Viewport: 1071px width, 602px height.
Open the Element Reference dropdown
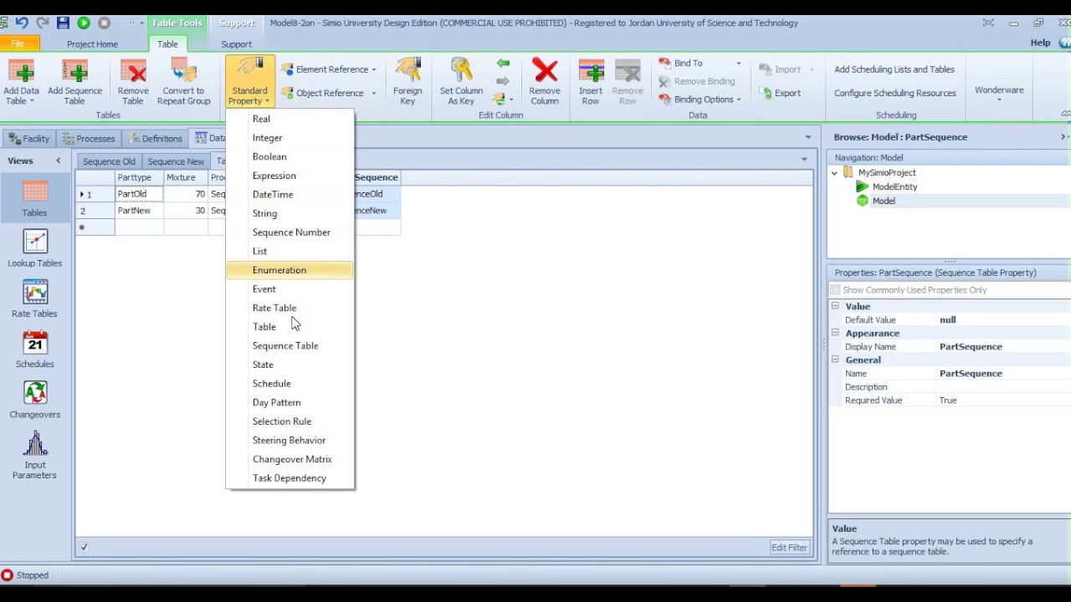point(329,69)
